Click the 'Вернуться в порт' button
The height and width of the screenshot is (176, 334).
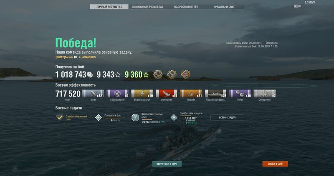pyautogui.click(x=167, y=164)
